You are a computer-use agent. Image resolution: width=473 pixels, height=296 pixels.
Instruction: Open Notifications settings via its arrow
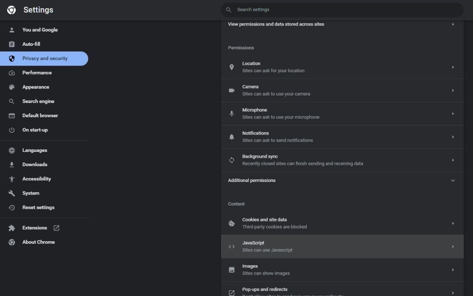click(453, 137)
